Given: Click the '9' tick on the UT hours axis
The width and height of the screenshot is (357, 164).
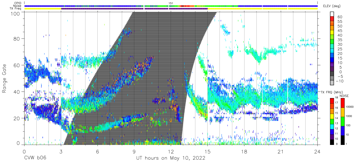Looking at the screenshot, I should (x=134, y=152).
